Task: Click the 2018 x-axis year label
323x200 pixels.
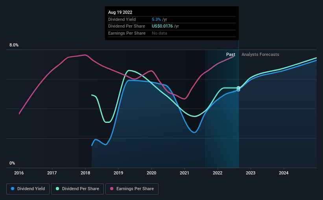Action: pos(85,173)
